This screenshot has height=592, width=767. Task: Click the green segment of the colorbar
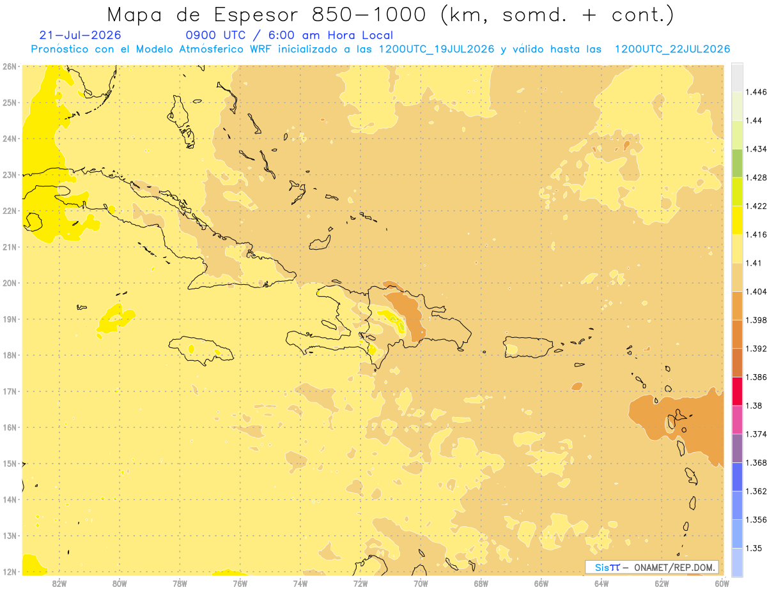pos(737,163)
